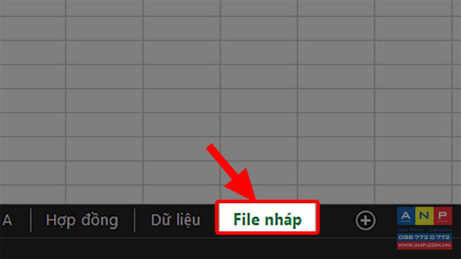Screen dimensions: 461x259
Task: Click the yellow N tile of the ANP logo
Action: point(424,216)
